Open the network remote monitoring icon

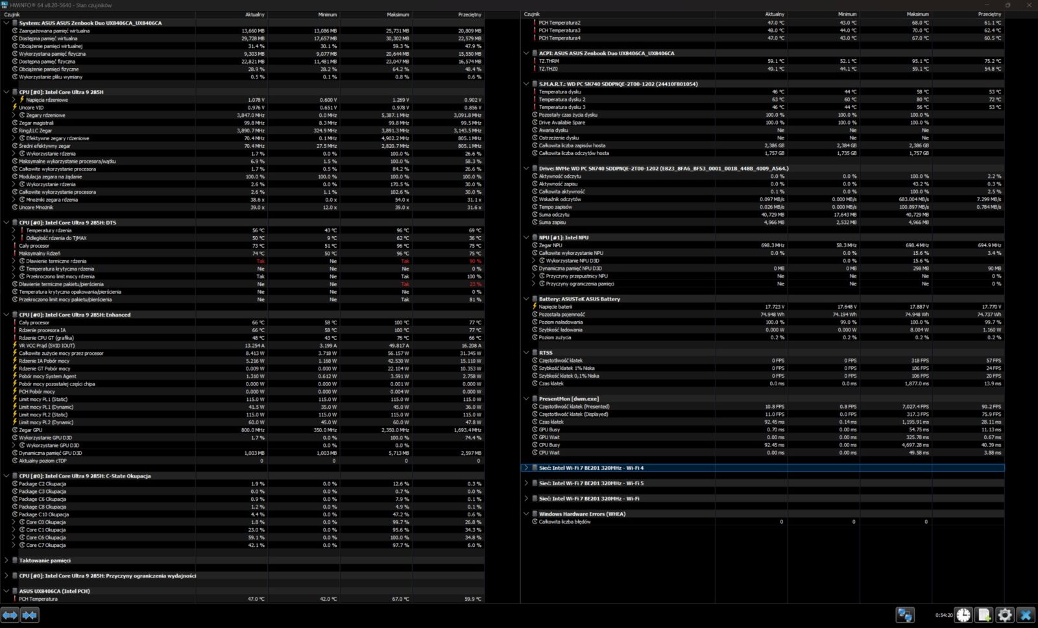(x=905, y=614)
